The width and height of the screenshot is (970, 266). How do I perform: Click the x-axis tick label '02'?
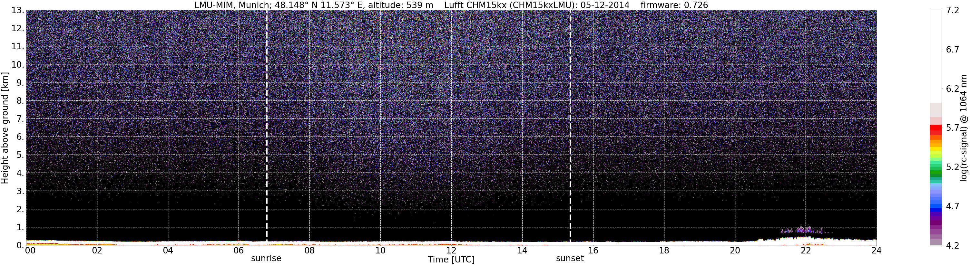click(x=97, y=251)
